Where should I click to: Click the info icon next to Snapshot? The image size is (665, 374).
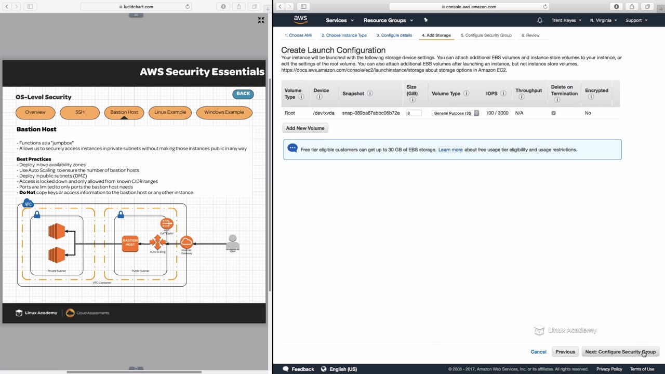pyautogui.click(x=370, y=94)
